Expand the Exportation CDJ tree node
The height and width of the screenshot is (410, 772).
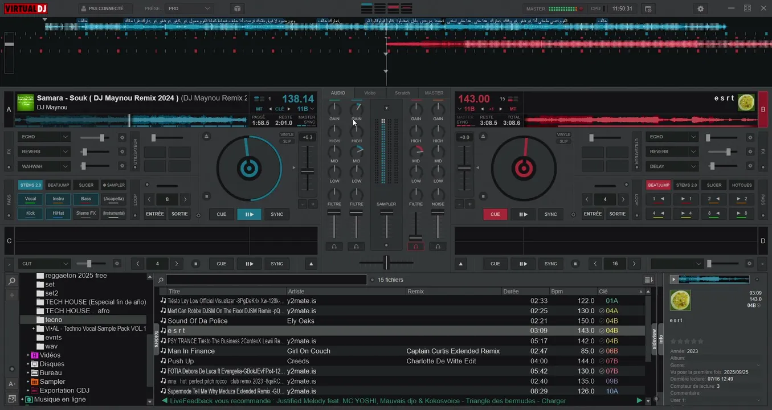coord(28,391)
